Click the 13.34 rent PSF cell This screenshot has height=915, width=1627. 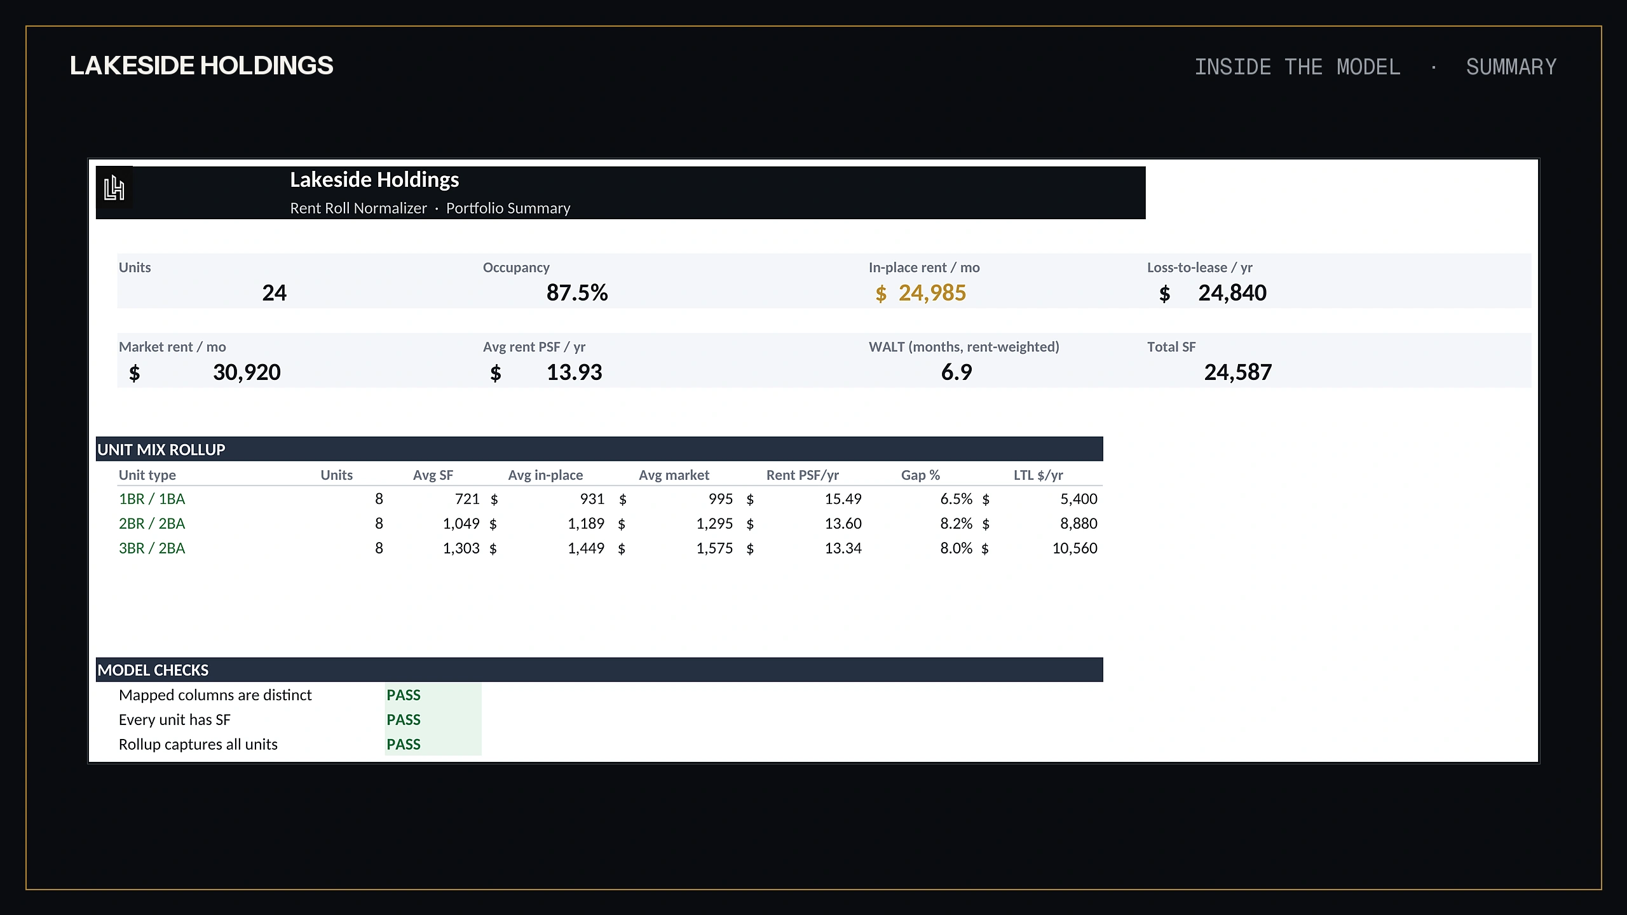click(843, 548)
